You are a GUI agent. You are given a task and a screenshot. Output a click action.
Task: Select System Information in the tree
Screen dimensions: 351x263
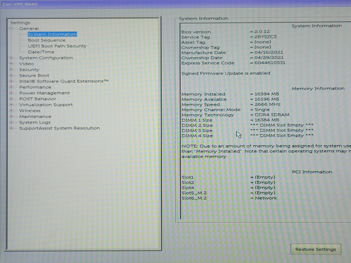pos(52,34)
